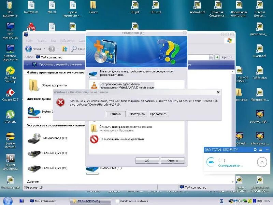Viewport: 273px width, 205px height.
Task: Select Съемный диск (M:) drive
Action: click(47, 168)
